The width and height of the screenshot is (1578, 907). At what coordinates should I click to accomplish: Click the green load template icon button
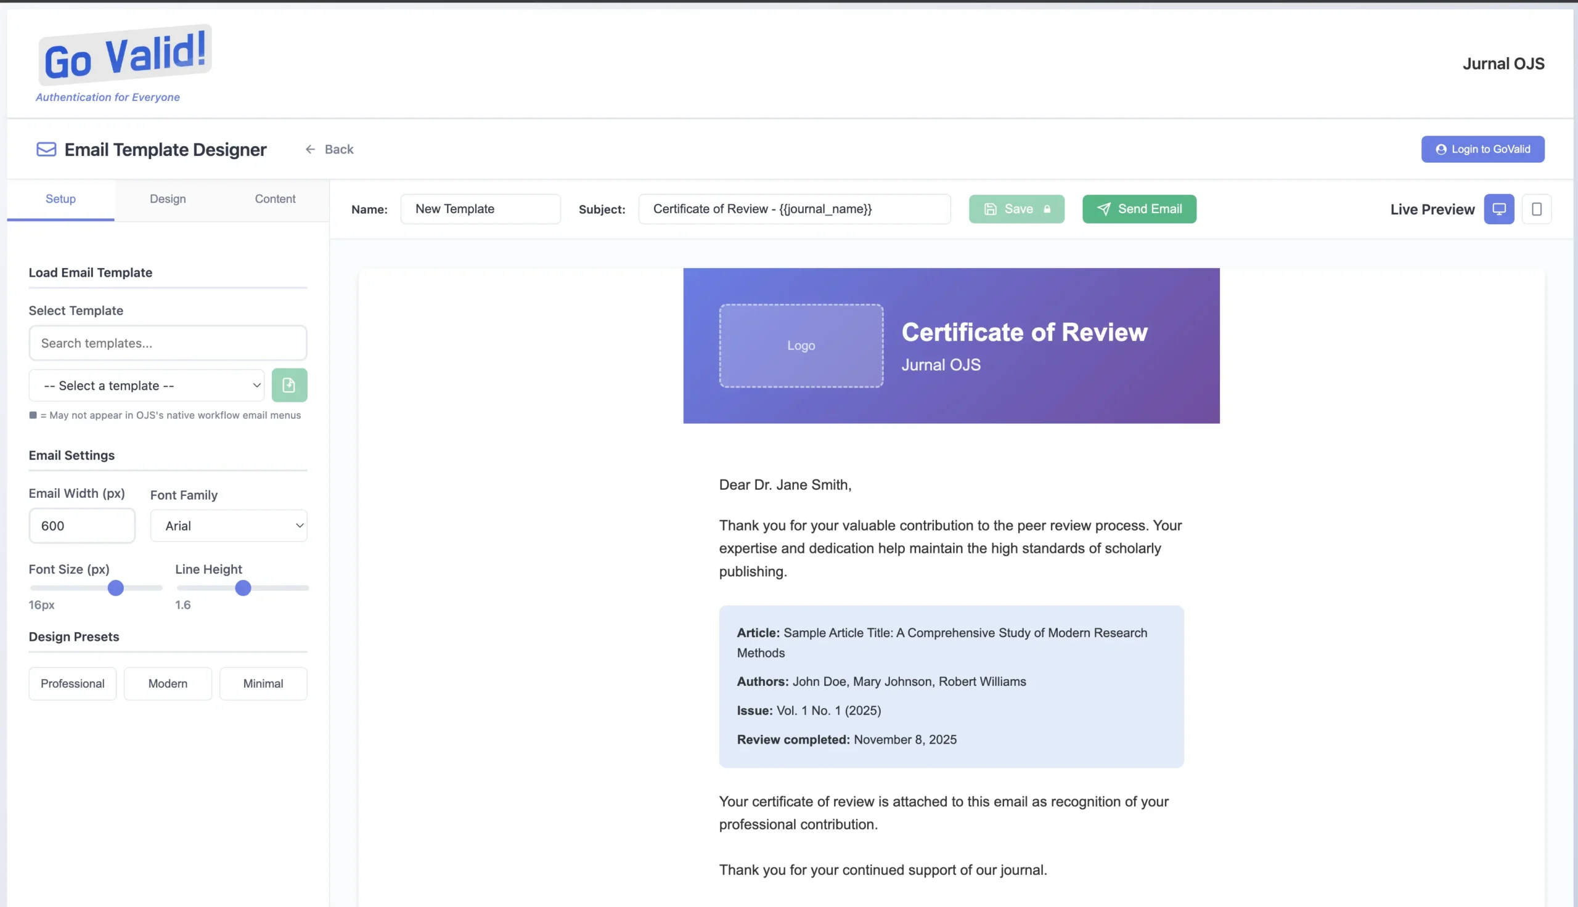[x=289, y=385]
